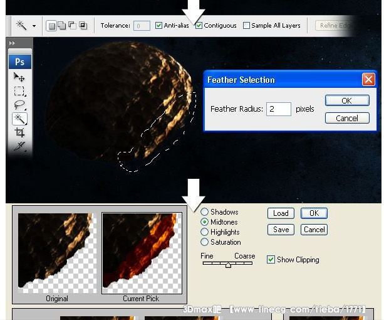Screen dimensions: 384x320
Task: Toggle the Show Clipping checkbox
Action: click(271, 260)
